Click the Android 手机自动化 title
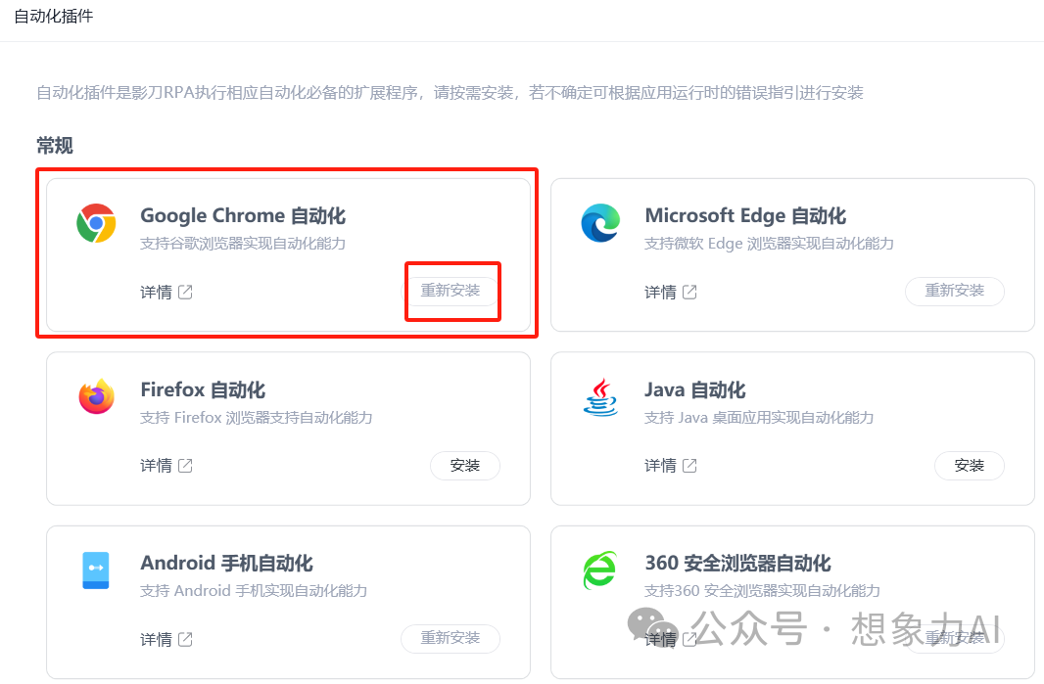1044x684 pixels. pyautogui.click(x=226, y=563)
